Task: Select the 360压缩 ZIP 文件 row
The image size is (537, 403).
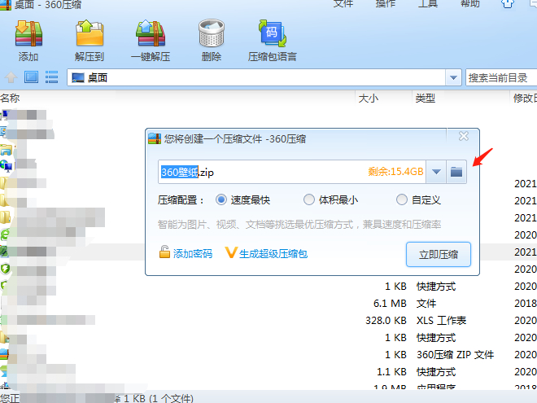Action: 268,355
